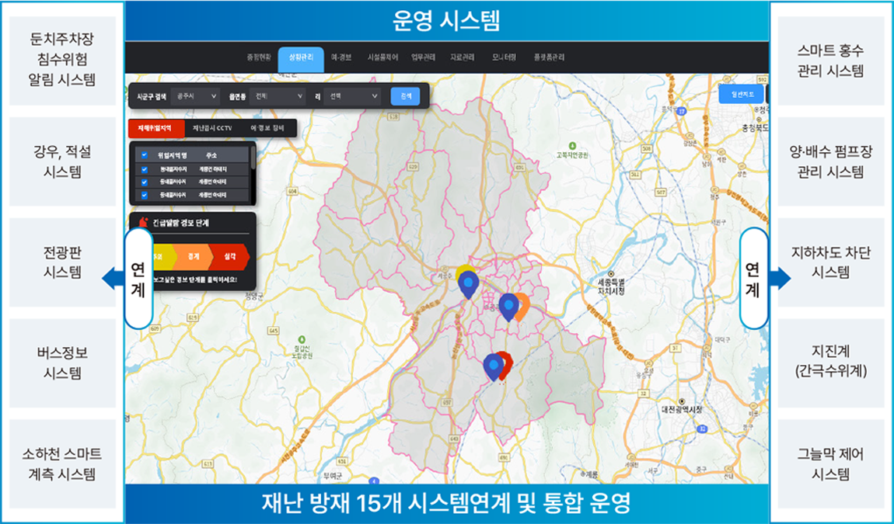The width and height of the screenshot is (894, 524).
Task: Open the 플랫폼관리 menu tab
Action: [x=549, y=57]
